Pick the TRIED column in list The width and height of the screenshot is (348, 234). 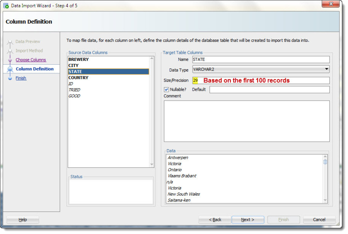[x=74, y=89]
